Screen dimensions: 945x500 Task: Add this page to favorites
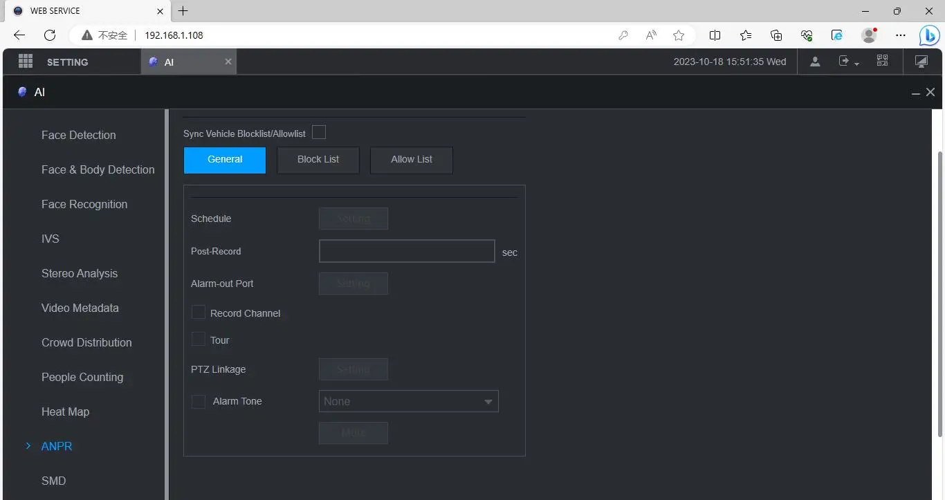coord(679,35)
